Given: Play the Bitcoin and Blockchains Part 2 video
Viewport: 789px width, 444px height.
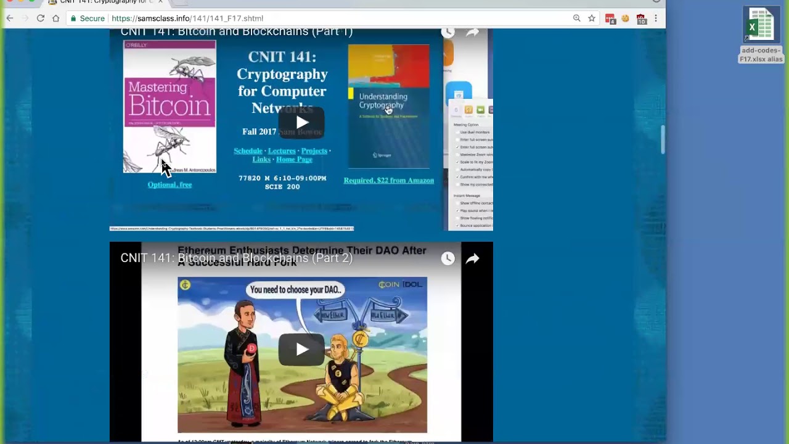Looking at the screenshot, I should click(301, 350).
